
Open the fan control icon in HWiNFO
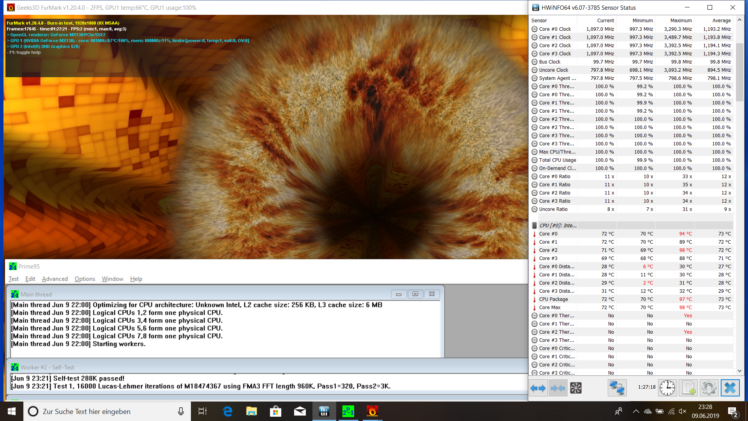click(576, 388)
